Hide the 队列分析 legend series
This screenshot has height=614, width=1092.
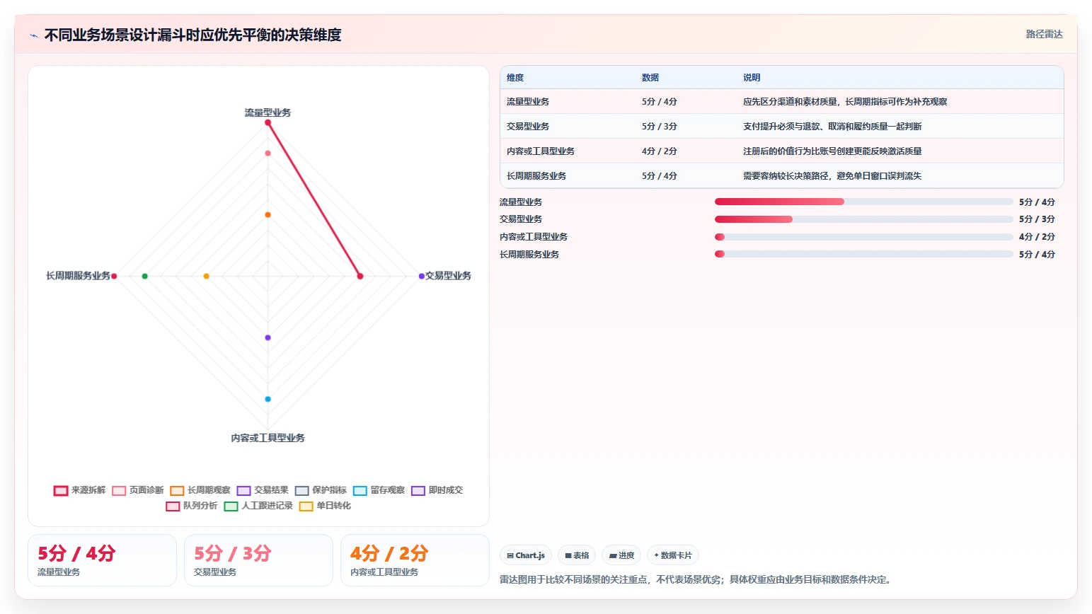(191, 506)
